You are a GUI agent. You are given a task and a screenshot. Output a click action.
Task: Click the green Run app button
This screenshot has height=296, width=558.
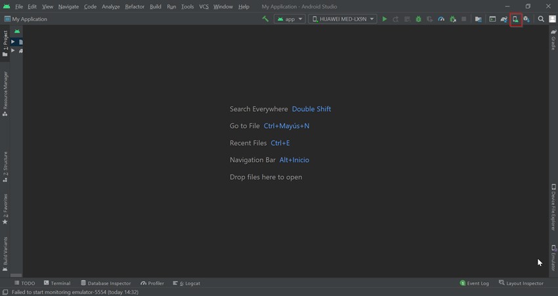[x=385, y=19]
